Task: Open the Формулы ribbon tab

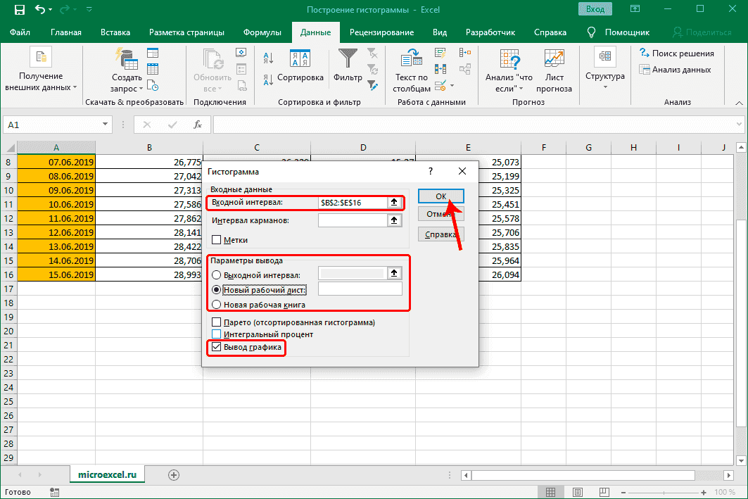Action: (262, 32)
